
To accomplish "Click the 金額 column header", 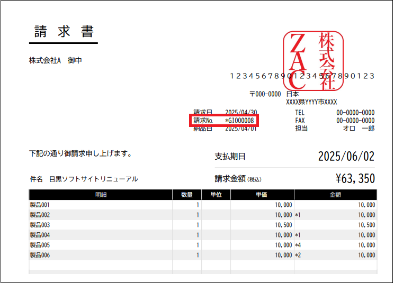I will pos(335,195).
